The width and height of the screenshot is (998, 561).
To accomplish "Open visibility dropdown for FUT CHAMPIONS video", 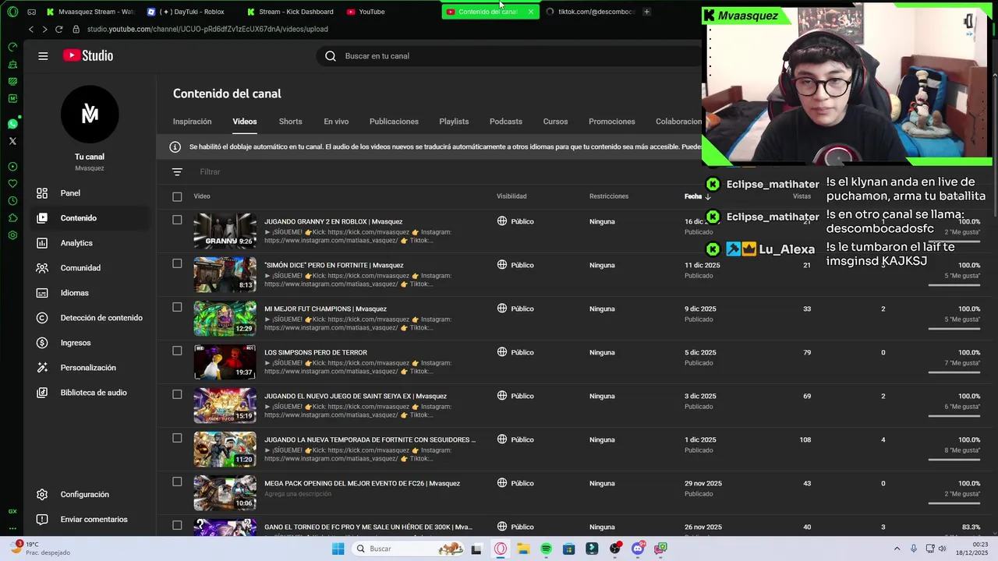I will (x=515, y=309).
